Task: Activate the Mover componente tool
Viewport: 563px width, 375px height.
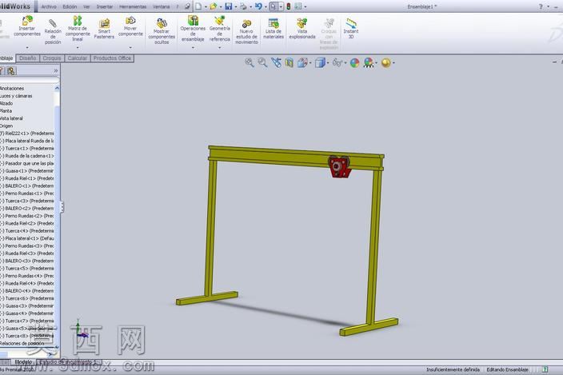Action: 130,26
